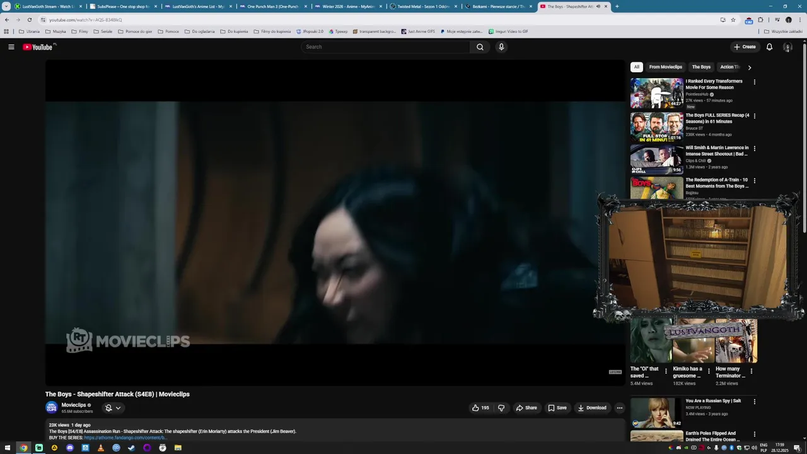Open the YouTube hamburger guide menu
Image resolution: width=807 pixels, height=454 pixels.
point(11,47)
